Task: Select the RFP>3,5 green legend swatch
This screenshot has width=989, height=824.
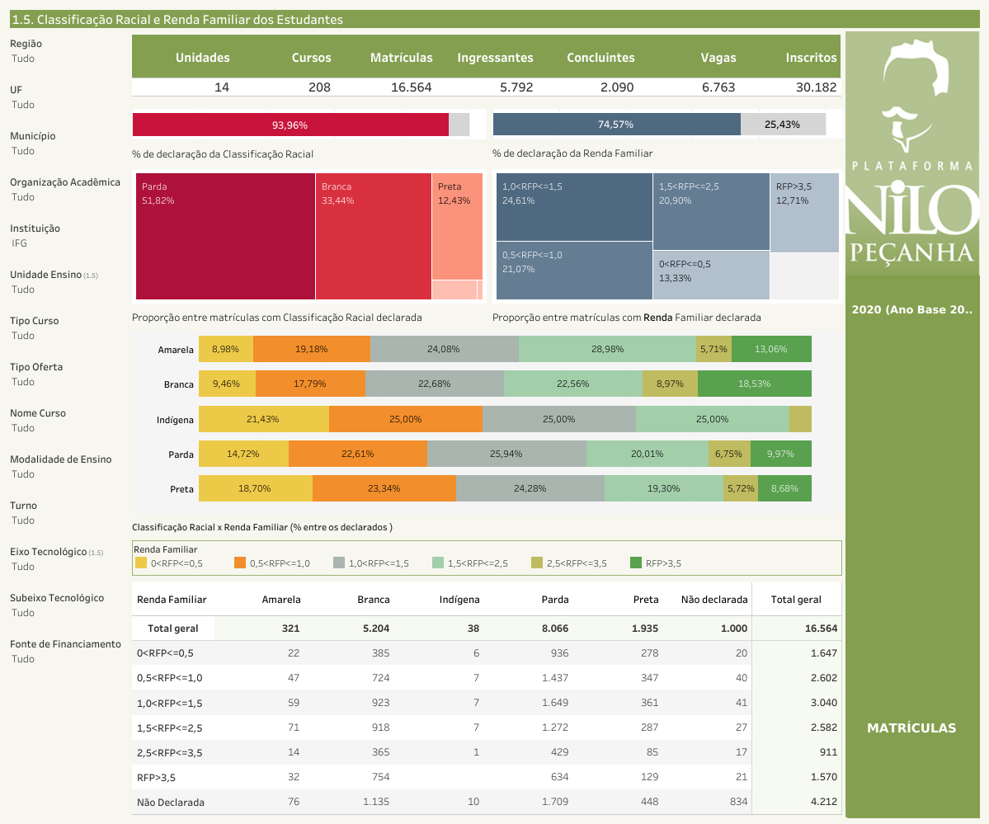Action: point(635,563)
